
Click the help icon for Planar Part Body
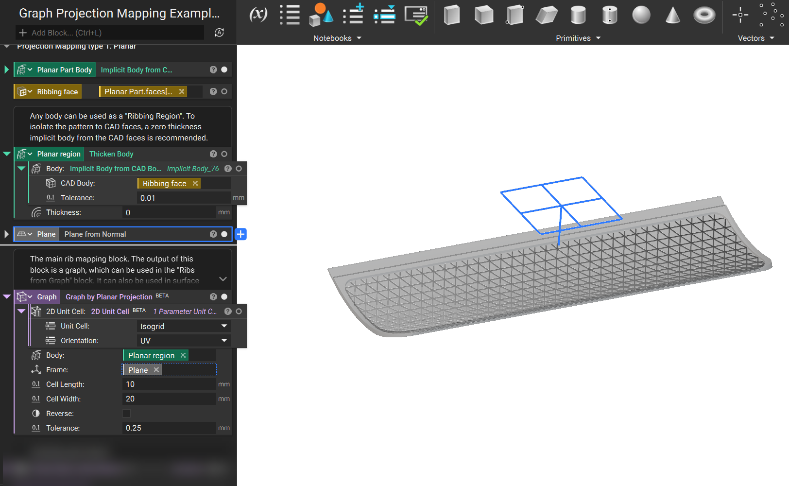pos(213,69)
